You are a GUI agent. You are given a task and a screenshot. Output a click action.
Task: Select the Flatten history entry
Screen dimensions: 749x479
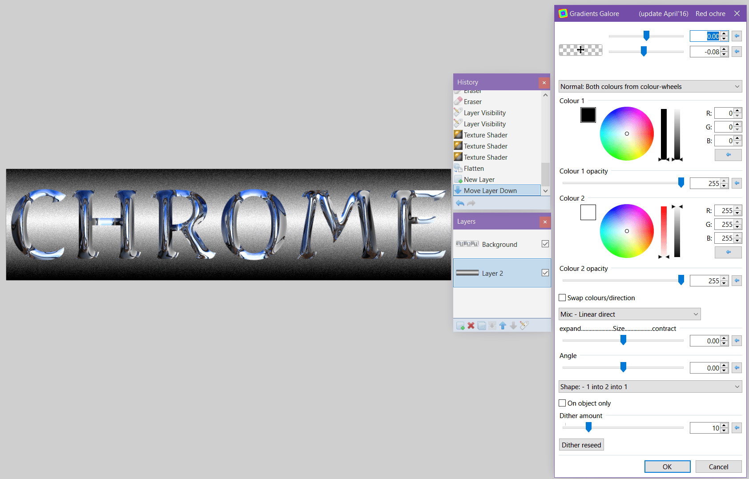(473, 168)
